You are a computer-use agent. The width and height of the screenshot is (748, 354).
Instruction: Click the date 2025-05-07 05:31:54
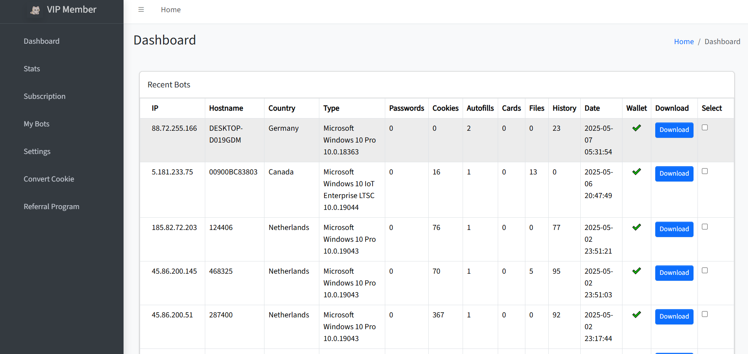pos(599,140)
